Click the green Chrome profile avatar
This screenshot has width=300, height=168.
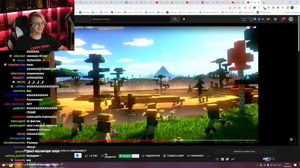coord(292,7)
